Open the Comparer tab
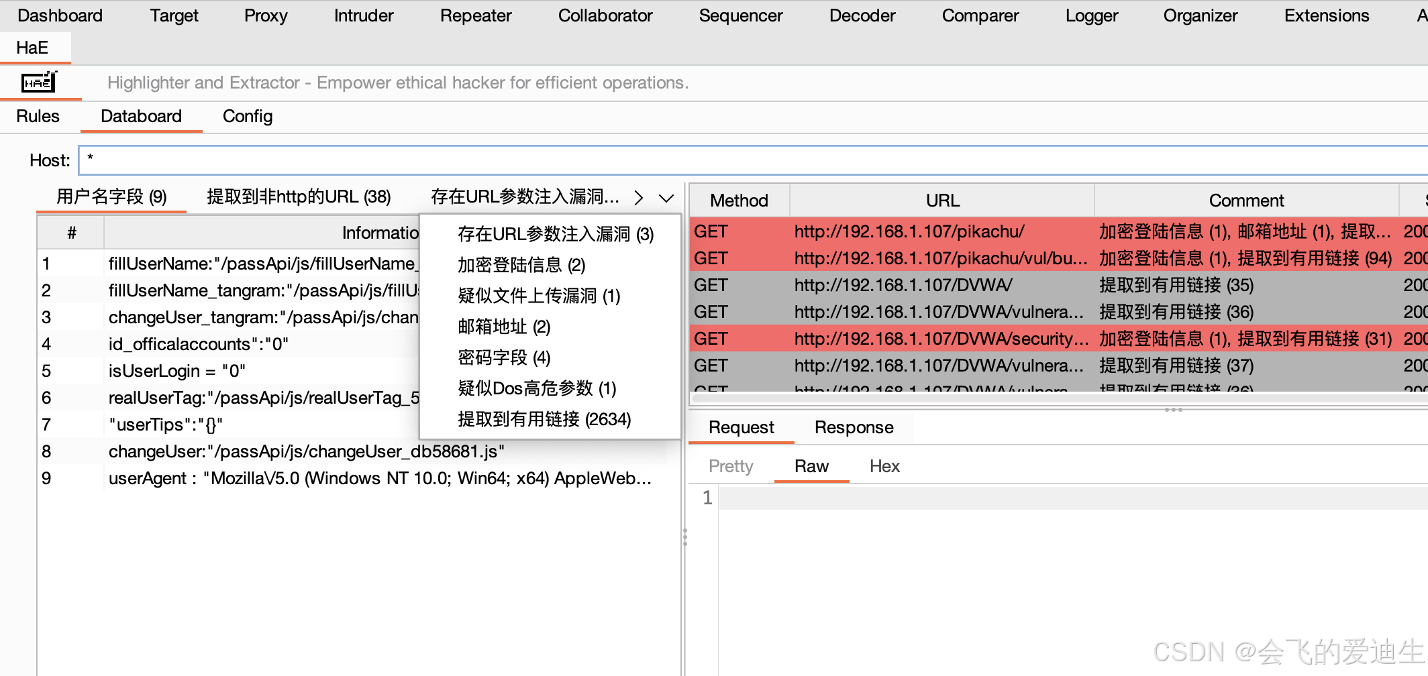The height and width of the screenshot is (676, 1428). (x=980, y=15)
